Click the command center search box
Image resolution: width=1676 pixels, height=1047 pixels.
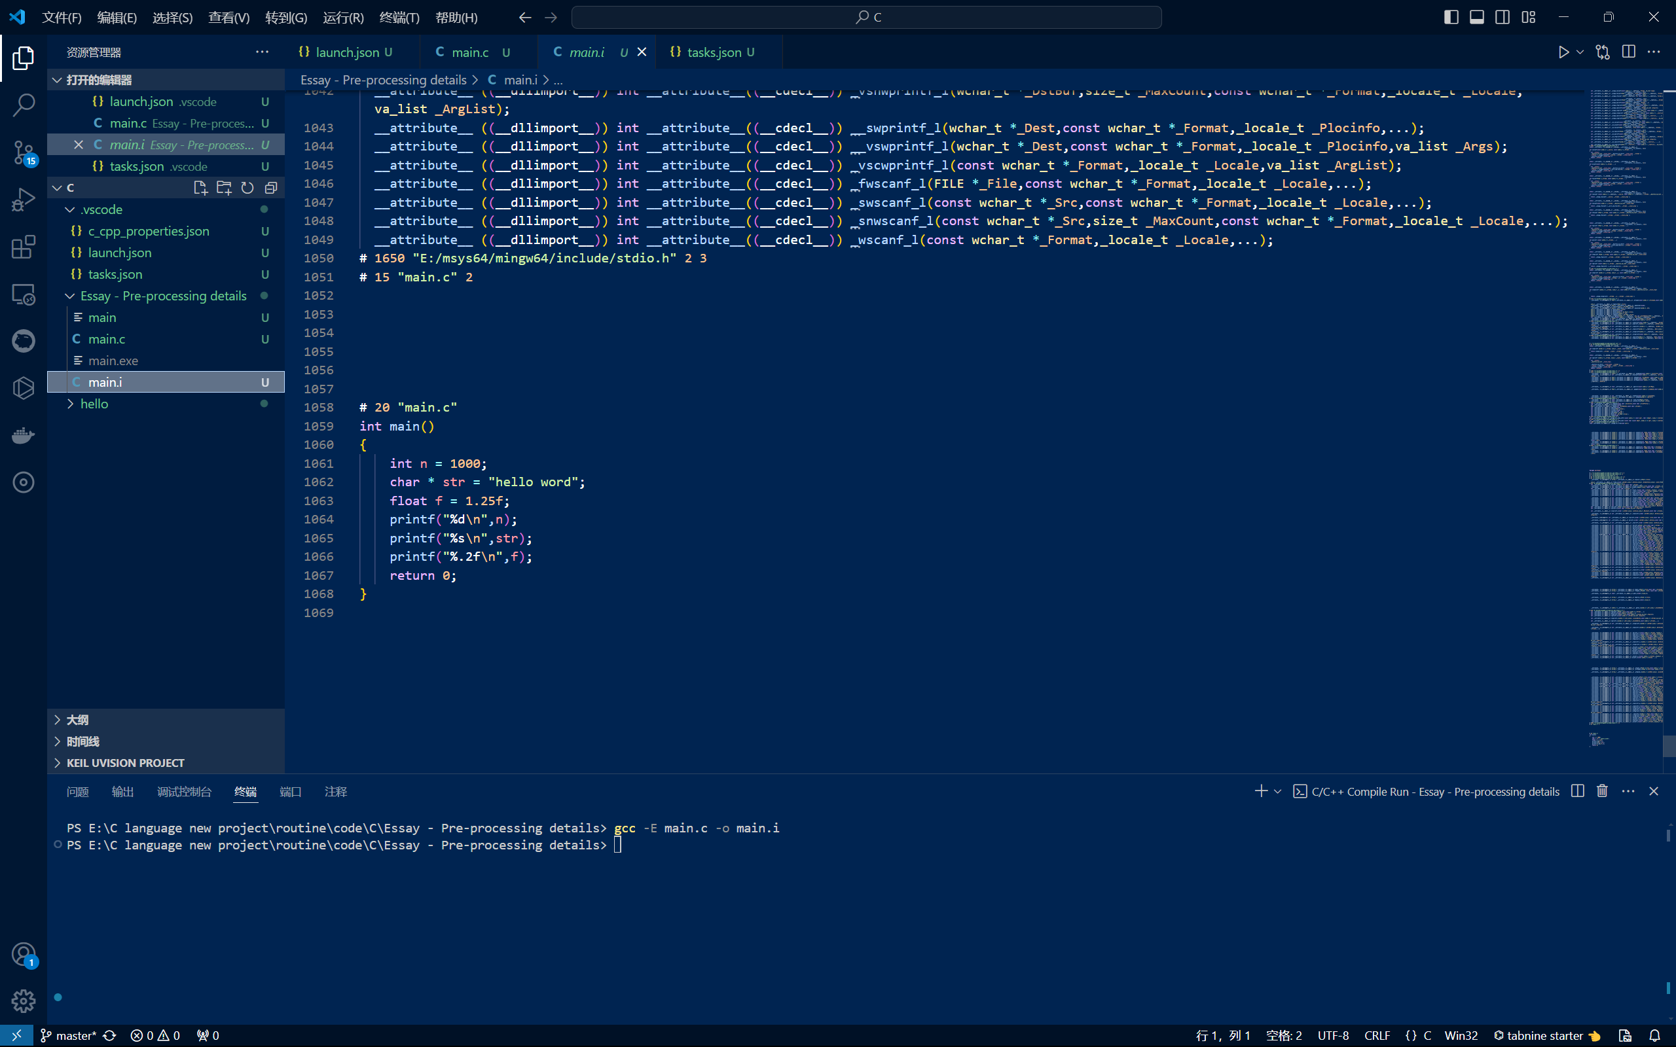(866, 17)
